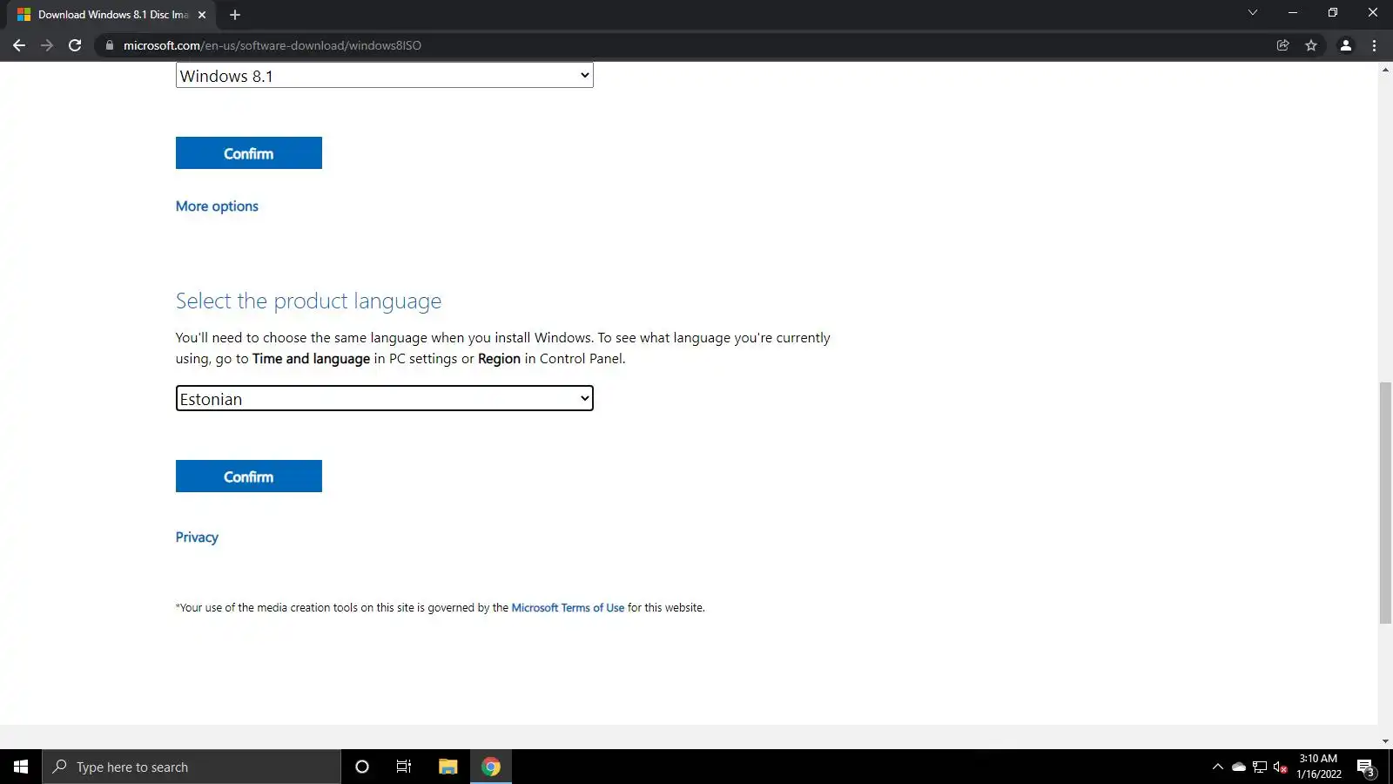Open Chrome's three-dot menu

coord(1375,45)
